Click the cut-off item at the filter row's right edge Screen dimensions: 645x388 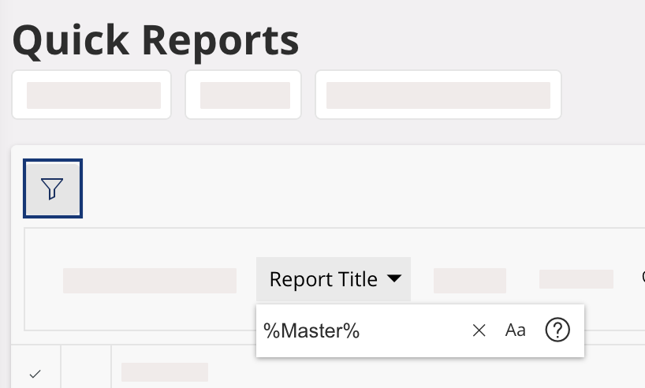(642, 278)
